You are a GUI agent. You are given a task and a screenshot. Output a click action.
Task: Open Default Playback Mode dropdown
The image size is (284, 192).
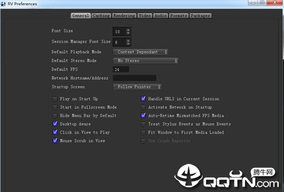coord(141,52)
